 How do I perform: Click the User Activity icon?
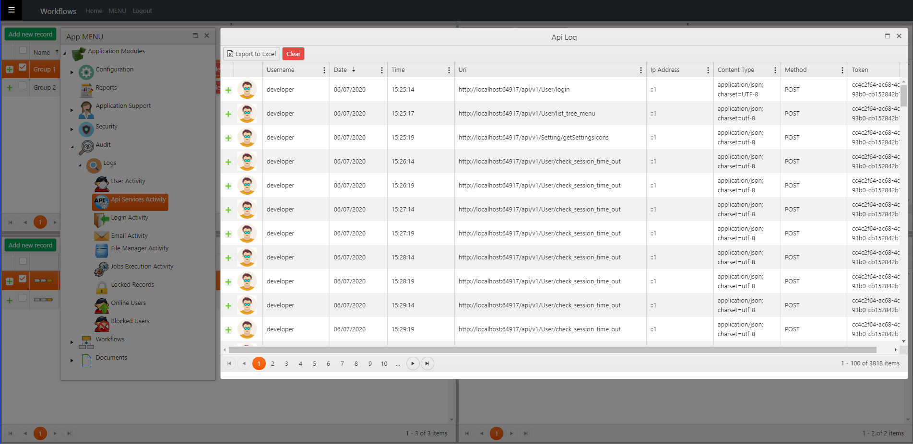point(102,184)
